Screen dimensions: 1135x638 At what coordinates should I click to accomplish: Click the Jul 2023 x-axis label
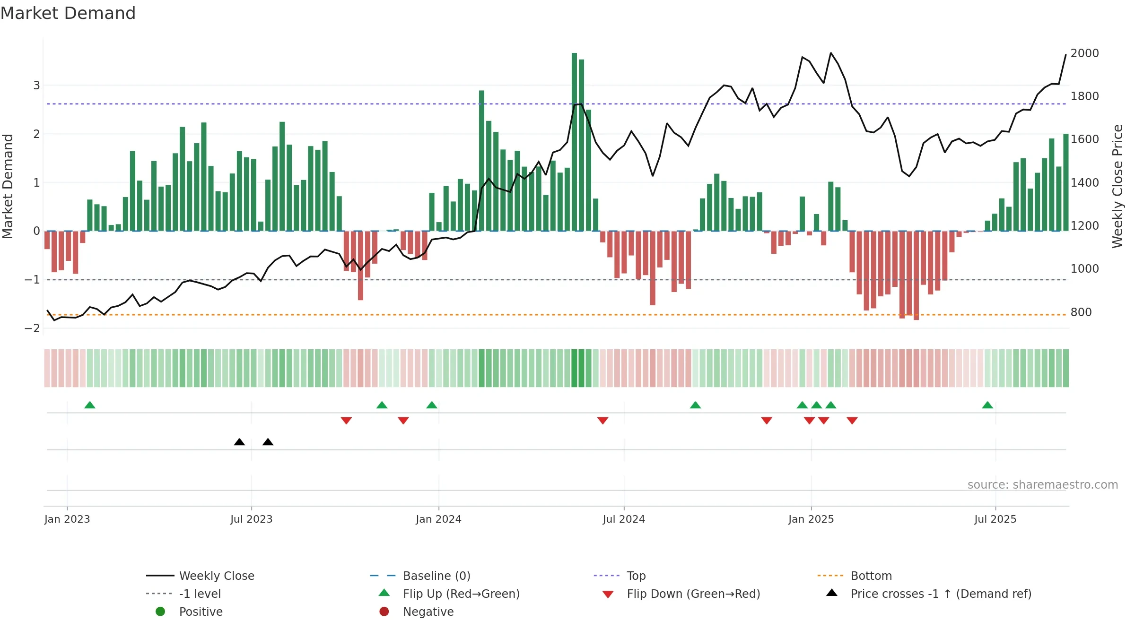[x=252, y=519]
